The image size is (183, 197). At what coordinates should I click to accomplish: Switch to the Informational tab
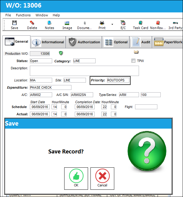tap(48, 42)
